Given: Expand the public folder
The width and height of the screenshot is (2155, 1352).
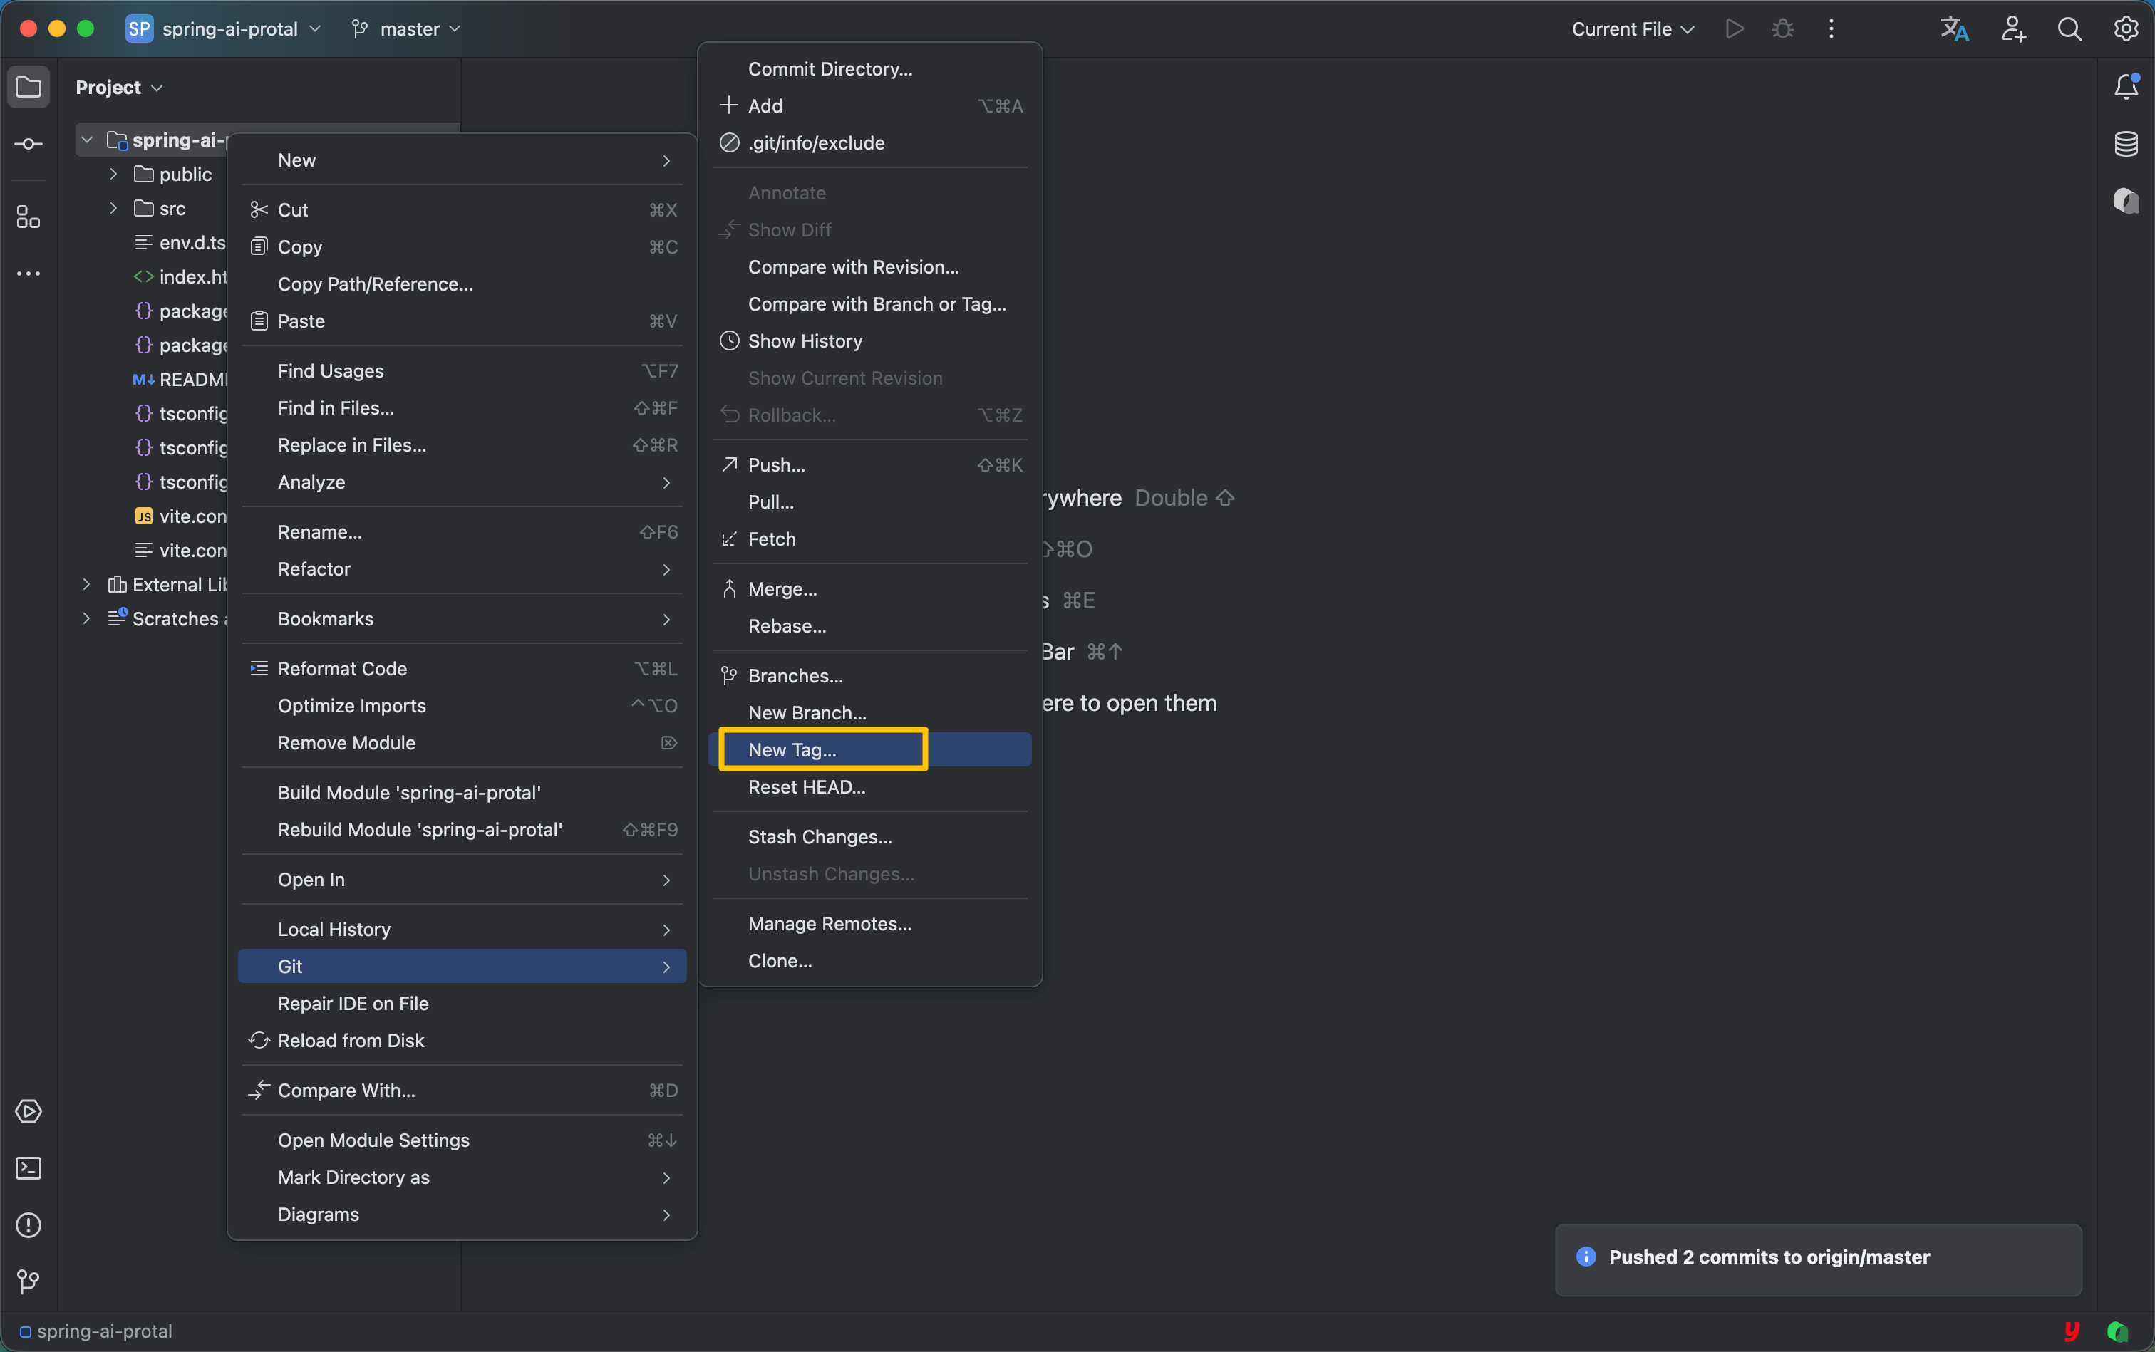Looking at the screenshot, I should 113,174.
